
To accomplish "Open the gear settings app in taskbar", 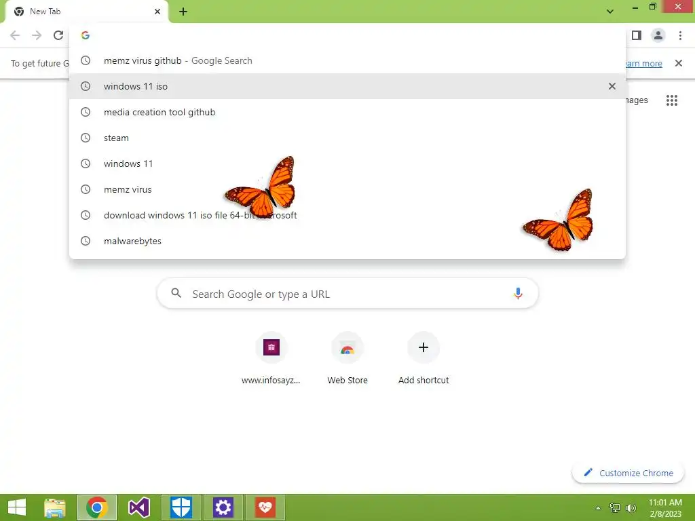I will pyautogui.click(x=223, y=507).
